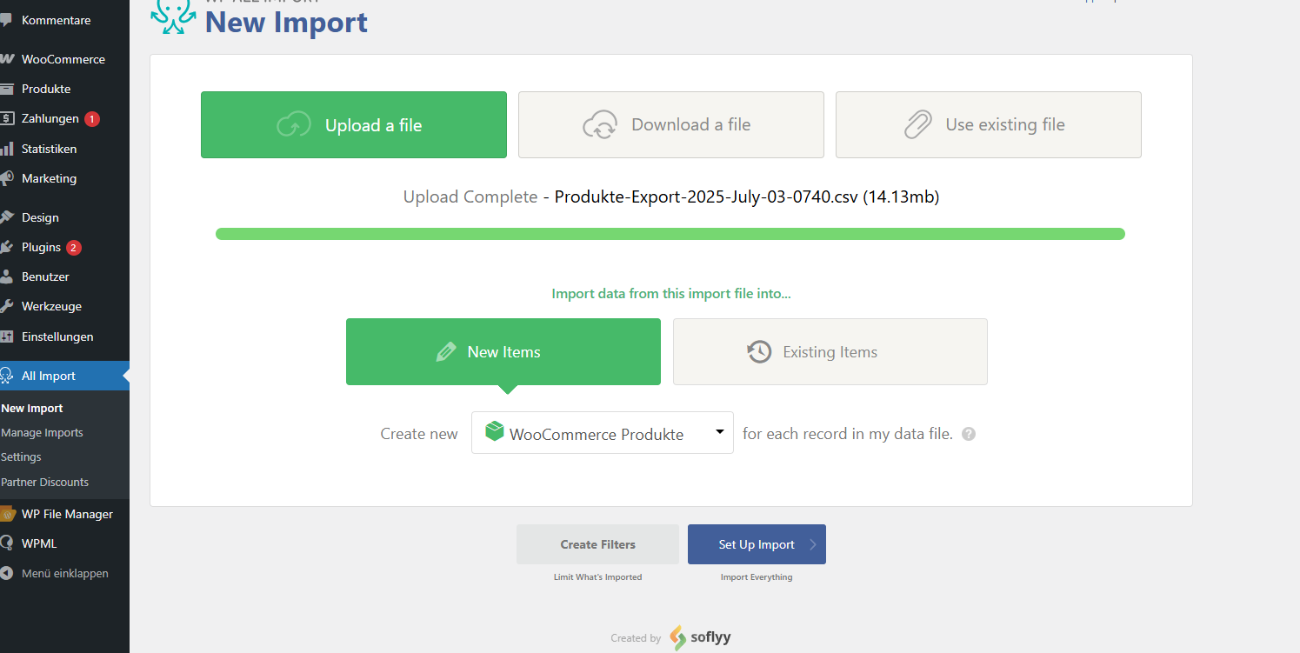1300x653 pixels.
Task: Click the Zahlungen notification badge 1
Action: click(x=92, y=119)
